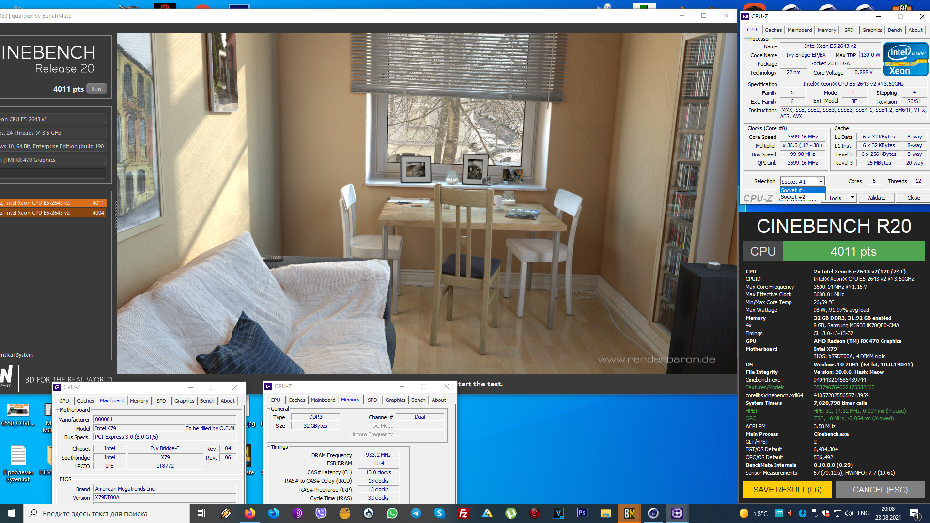
Task: Click the Windows search box
Action: pos(107,513)
